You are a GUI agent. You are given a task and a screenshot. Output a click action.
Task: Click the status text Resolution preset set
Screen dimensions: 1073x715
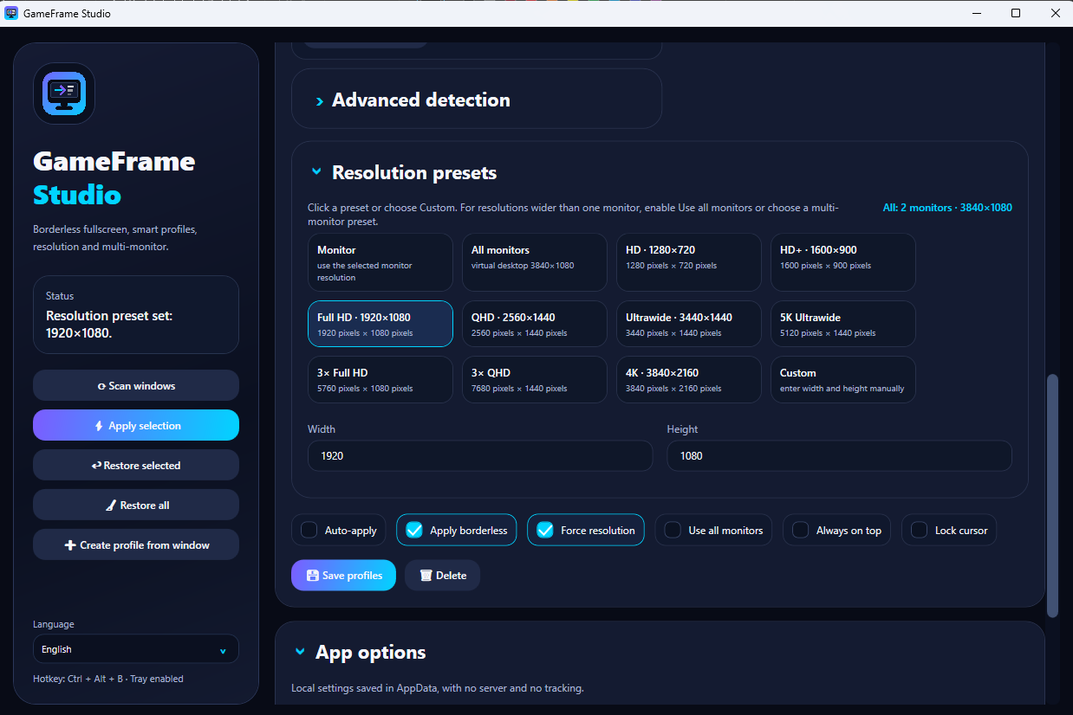click(x=109, y=324)
